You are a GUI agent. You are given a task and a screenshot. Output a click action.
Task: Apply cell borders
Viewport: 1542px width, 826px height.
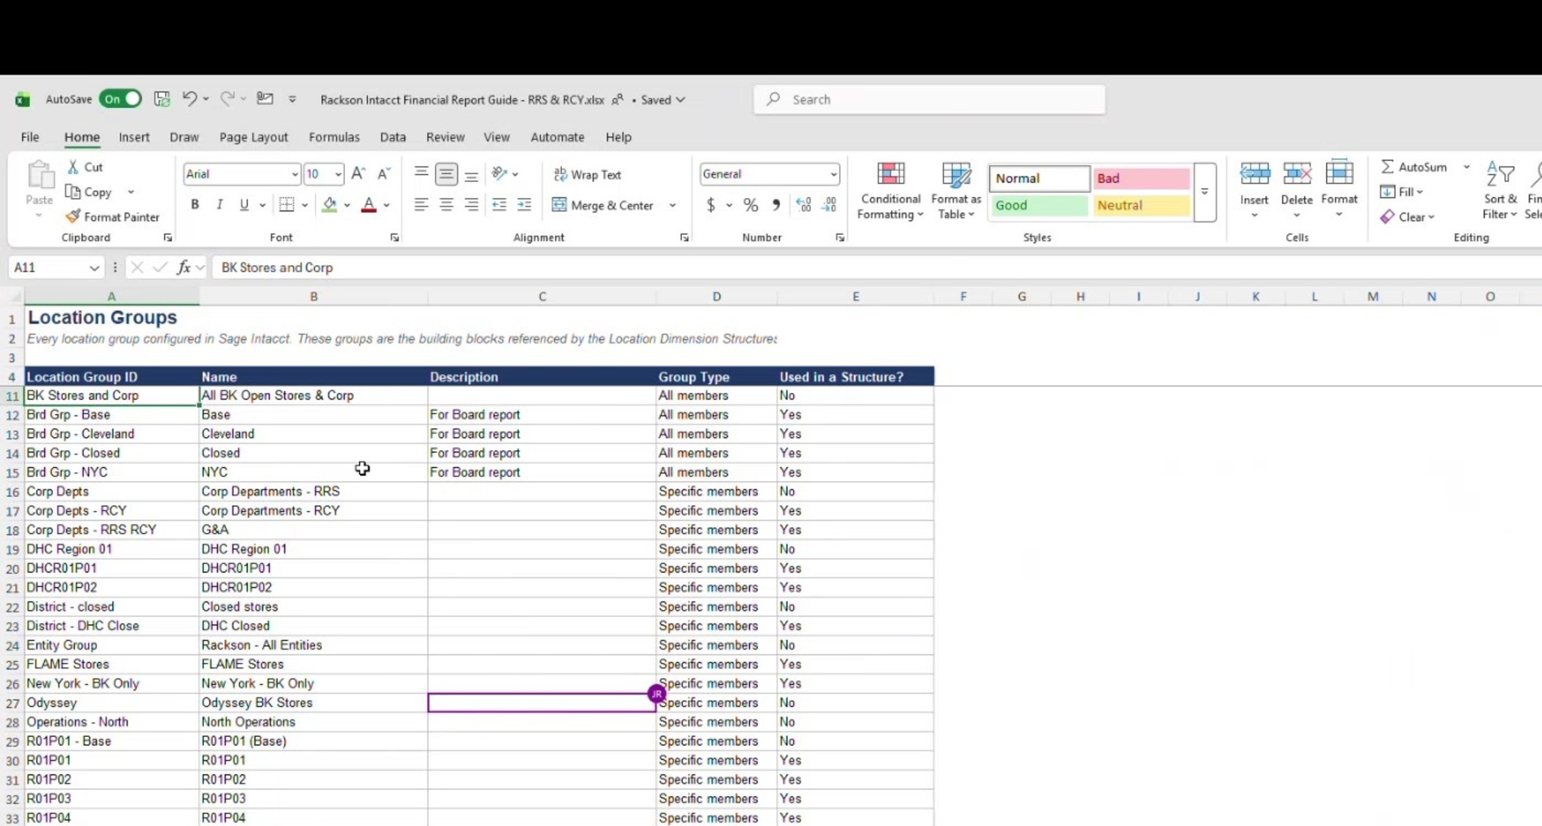pyautogui.click(x=287, y=205)
